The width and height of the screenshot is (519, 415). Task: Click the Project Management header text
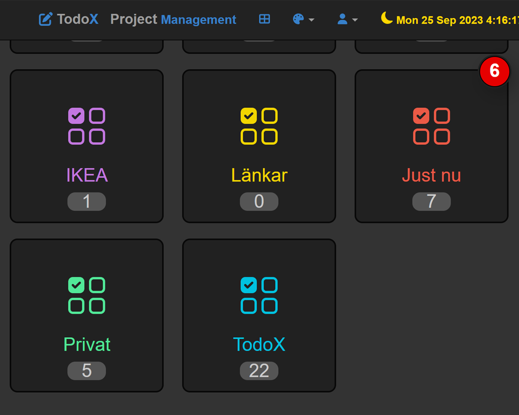173,20
